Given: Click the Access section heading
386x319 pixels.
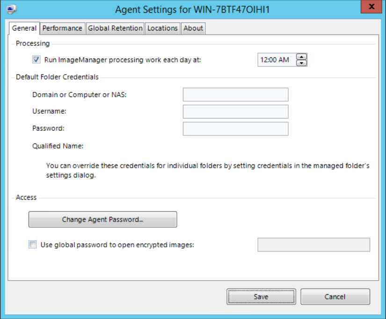Looking at the screenshot, I should 26,197.
